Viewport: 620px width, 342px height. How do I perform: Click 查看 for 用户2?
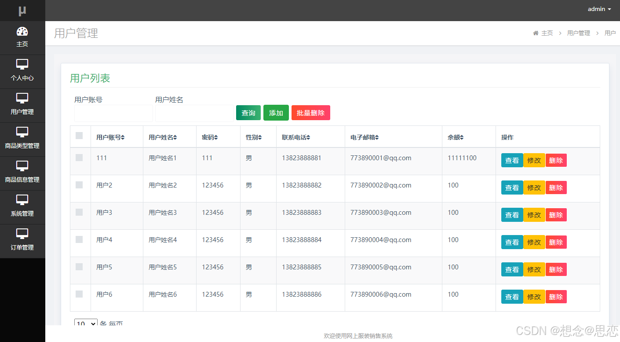click(x=512, y=188)
